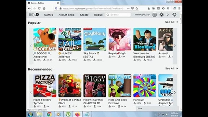Image resolution: width=208 pixels, height=117 pixels.
Task: Click the system tray volume icon
Action: click(166, 114)
